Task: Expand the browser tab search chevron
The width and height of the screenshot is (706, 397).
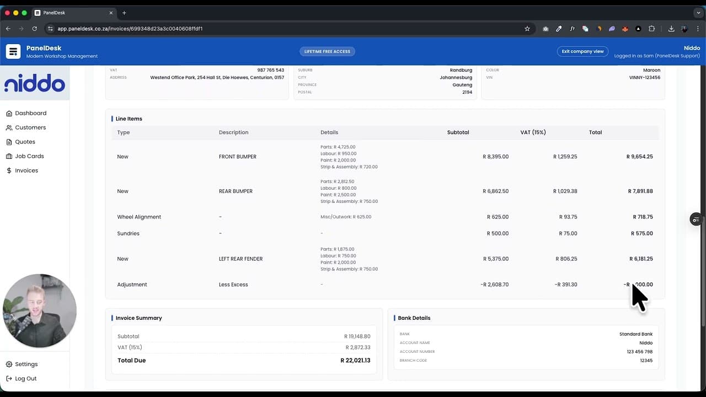Action: click(698, 12)
